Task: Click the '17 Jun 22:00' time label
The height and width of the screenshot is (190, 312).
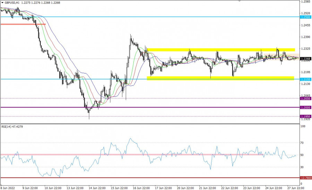Action: coord(163,188)
